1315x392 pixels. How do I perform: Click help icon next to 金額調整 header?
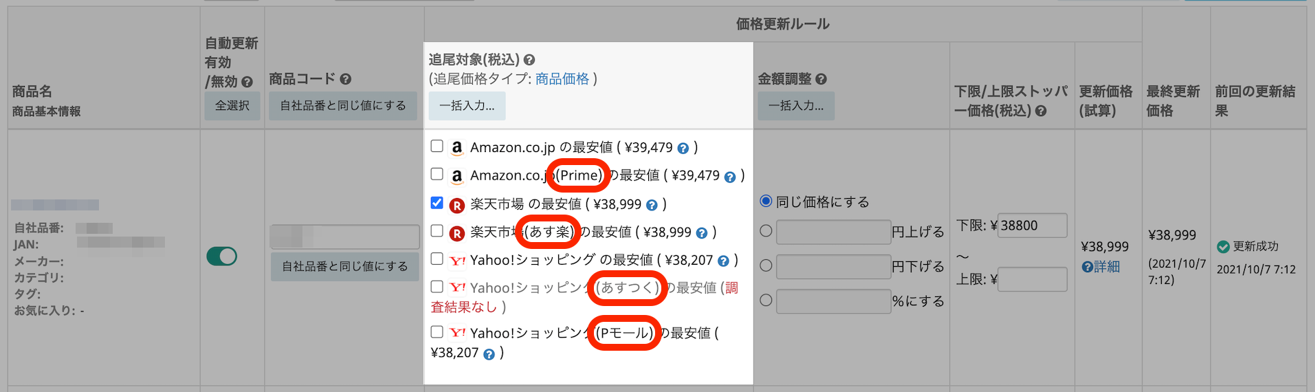point(821,79)
